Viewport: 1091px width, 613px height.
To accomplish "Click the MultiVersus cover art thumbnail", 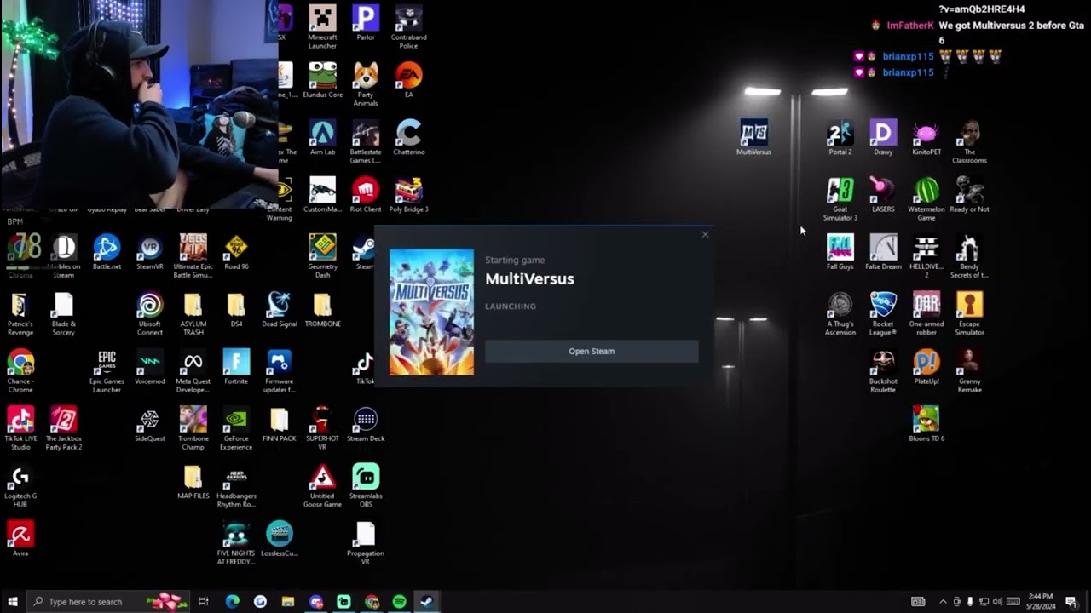I will click(x=431, y=312).
